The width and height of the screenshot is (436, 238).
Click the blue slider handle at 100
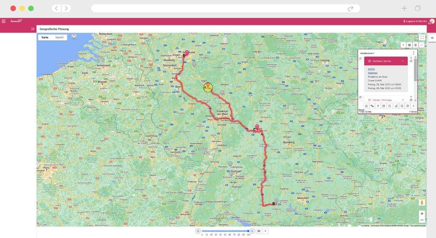click(x=248, y=231)
